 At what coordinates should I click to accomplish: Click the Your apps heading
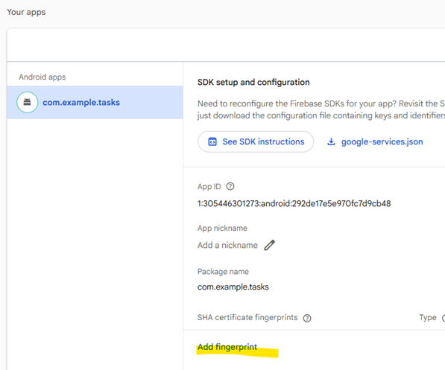pos(26,12)
